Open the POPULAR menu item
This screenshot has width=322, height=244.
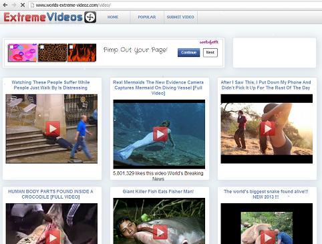click(x=147, y=17)
